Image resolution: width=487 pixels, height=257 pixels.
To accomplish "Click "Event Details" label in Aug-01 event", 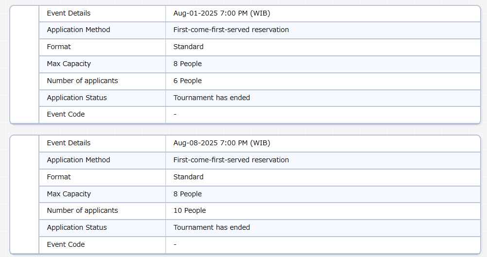I will click(x=69, y=13).
